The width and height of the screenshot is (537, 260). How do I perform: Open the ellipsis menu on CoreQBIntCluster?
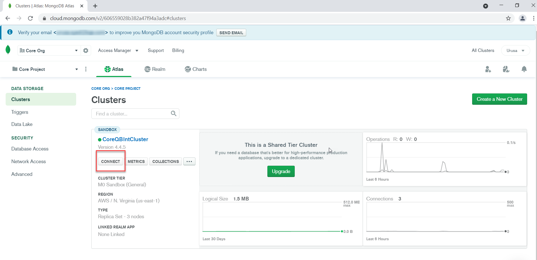(x=189, y=161)
